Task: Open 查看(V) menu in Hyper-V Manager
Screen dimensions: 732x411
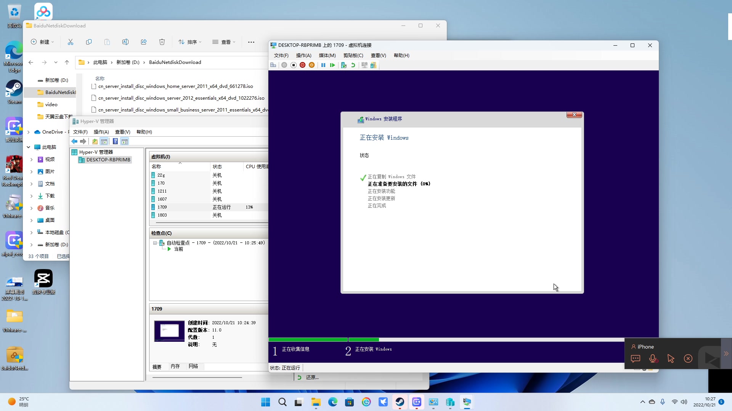Action: tap(122, 132)
